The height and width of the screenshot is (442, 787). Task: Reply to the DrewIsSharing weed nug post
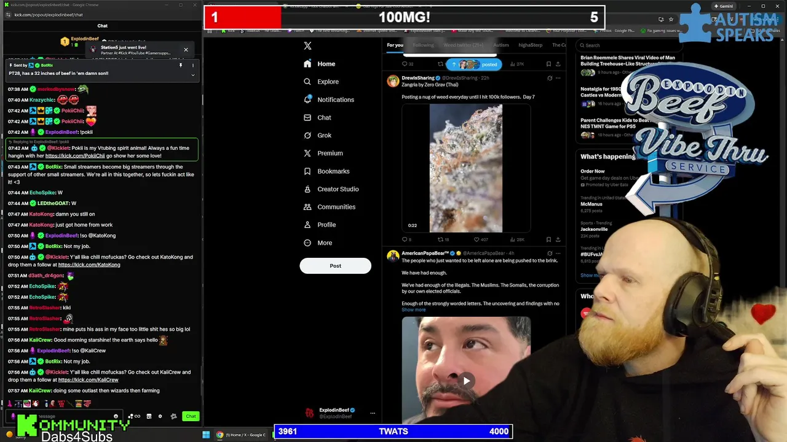[406, 239]
